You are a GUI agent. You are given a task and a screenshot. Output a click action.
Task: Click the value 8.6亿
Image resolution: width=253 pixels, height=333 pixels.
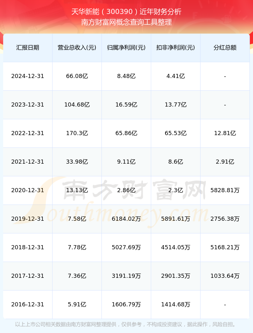[176, 162]
